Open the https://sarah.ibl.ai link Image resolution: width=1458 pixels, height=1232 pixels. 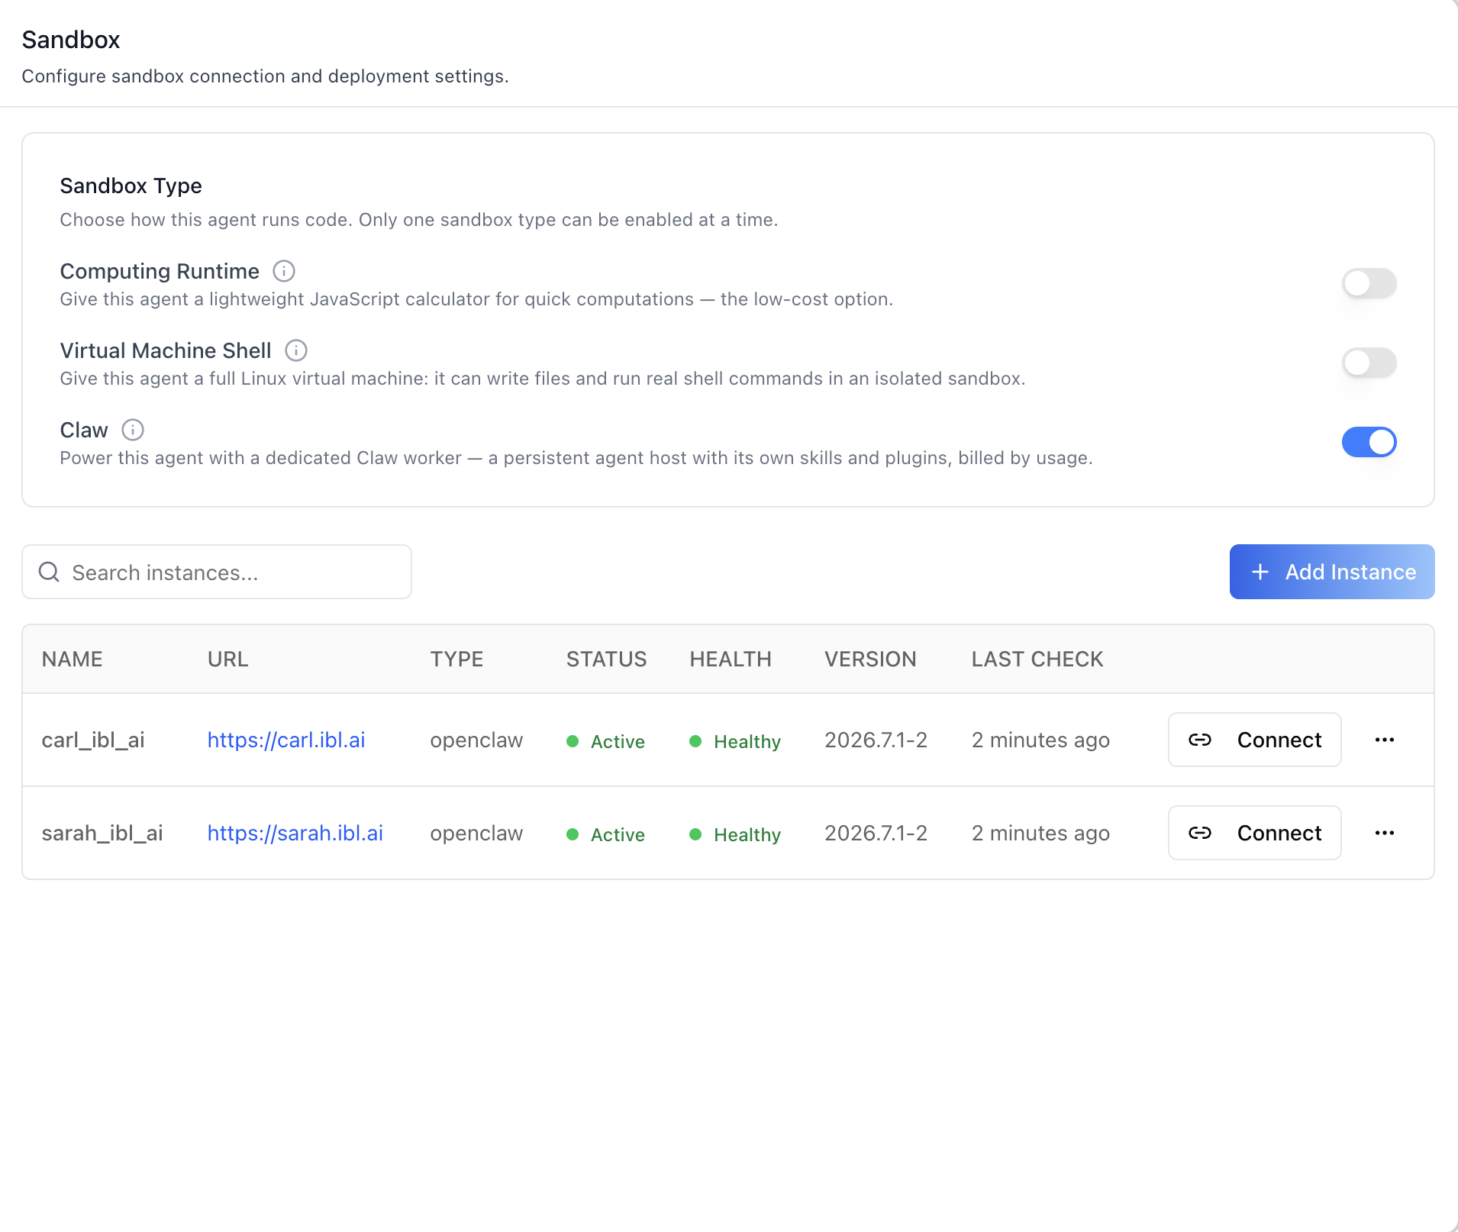pyautogui.click(x=295, y=833)
